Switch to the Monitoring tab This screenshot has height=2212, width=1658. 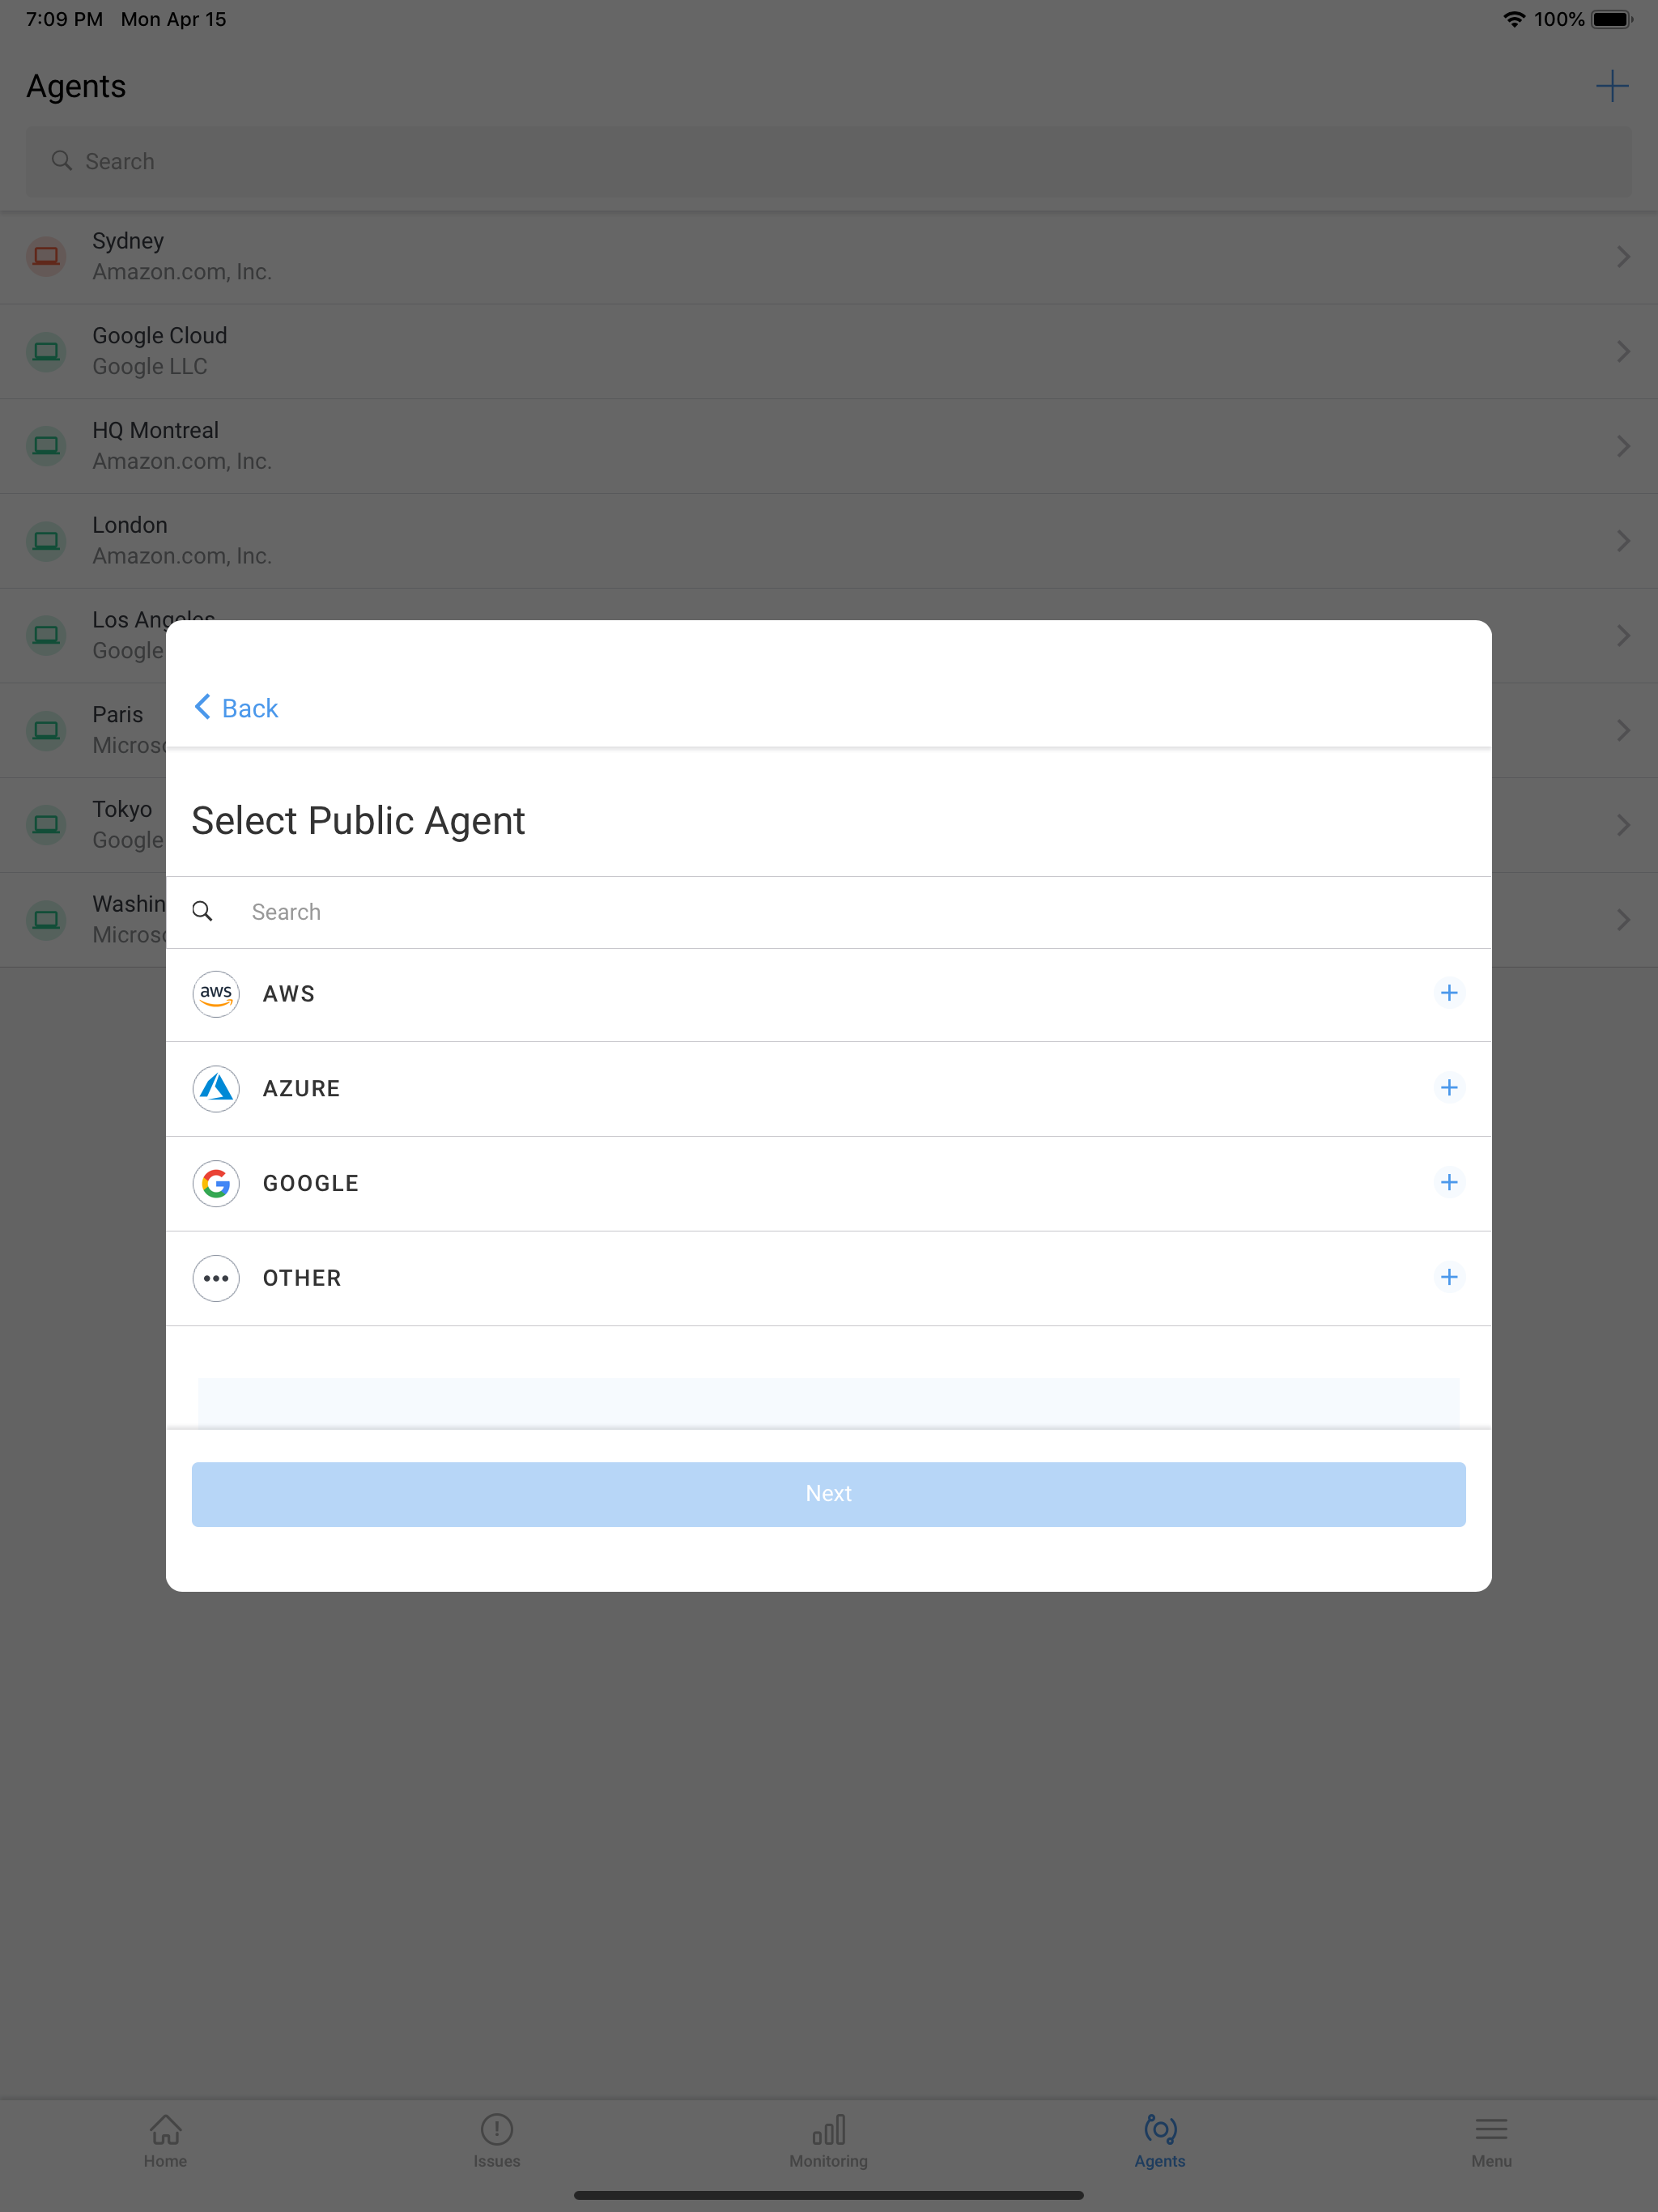(828, 2141)
